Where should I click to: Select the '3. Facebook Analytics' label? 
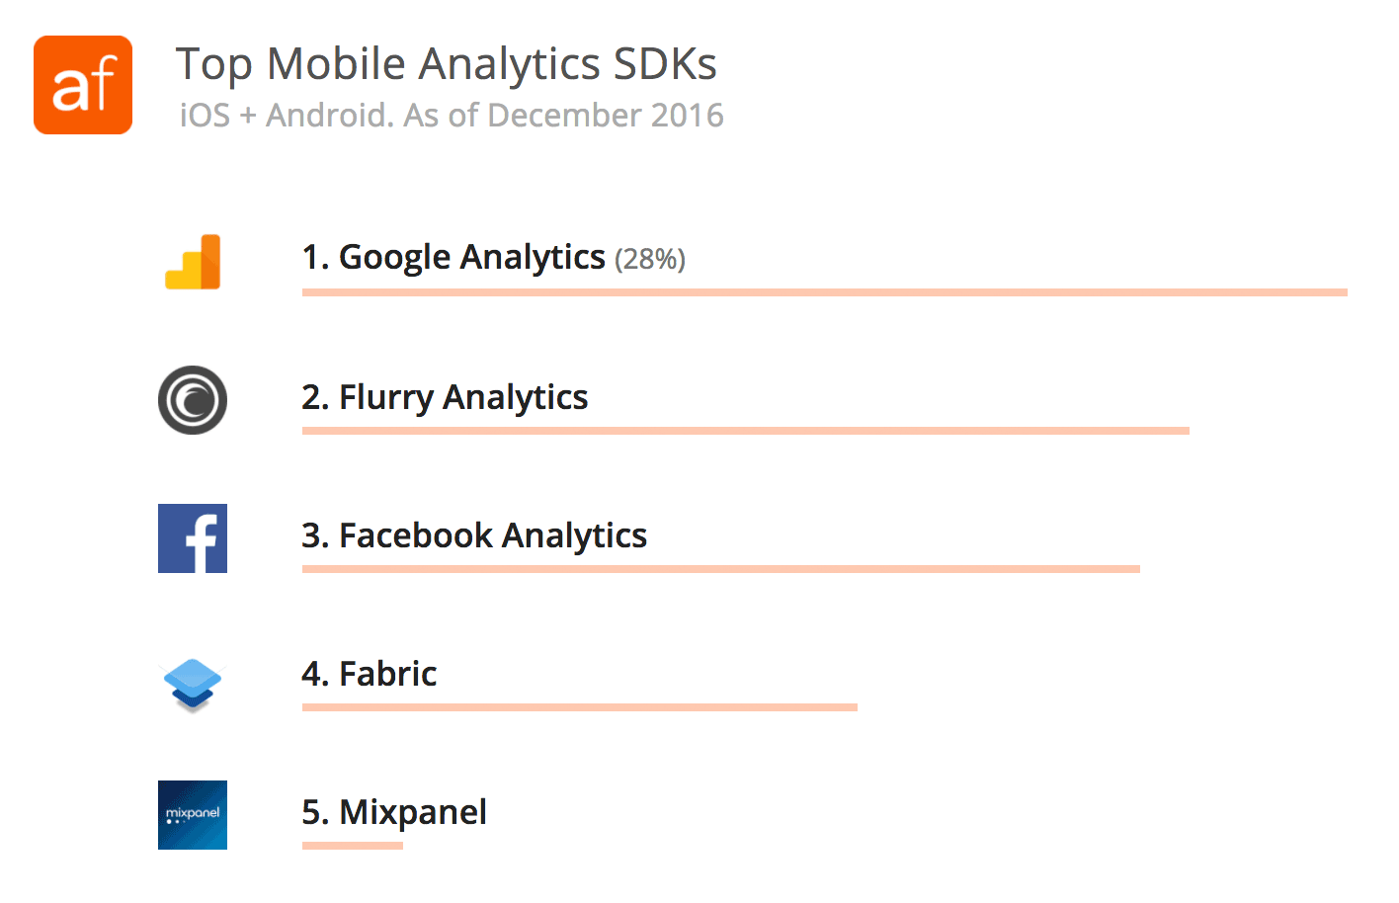click(x=474, y=535)
